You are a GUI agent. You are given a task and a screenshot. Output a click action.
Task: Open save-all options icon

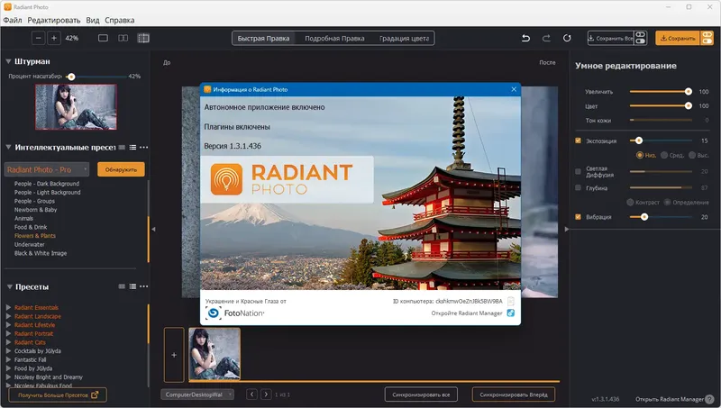tap(640, 38)
